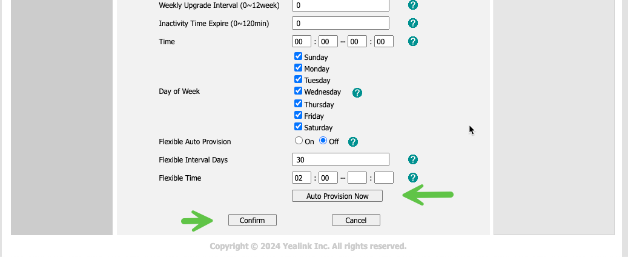
Task: Focus the Weekly Upgrade Interval field
Action: [340, 5]
